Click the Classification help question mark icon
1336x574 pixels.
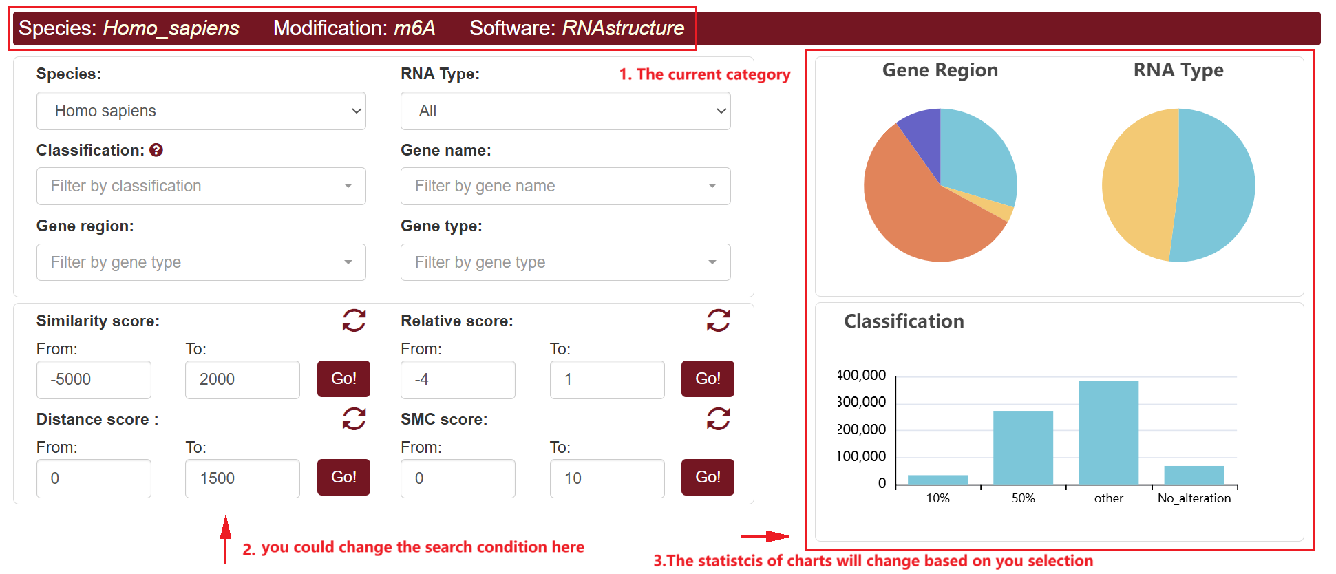(156, 150)
